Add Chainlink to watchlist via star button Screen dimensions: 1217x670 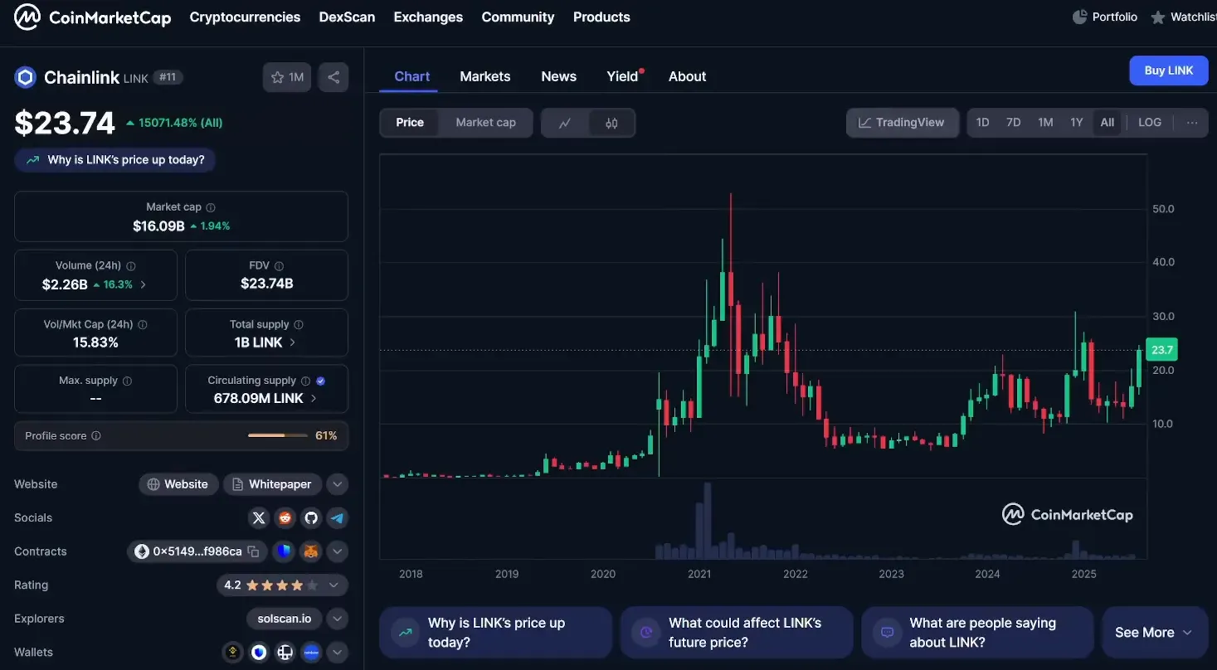(287, 77)
